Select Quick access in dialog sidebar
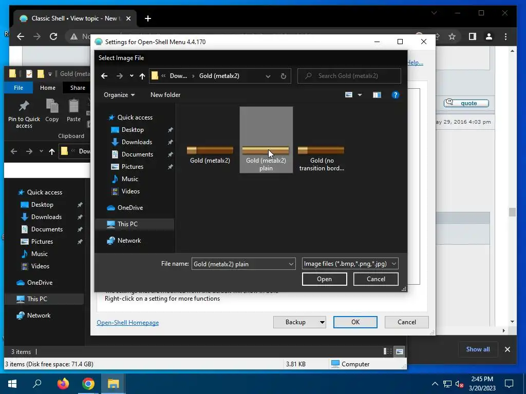The height and width of the screenshot is (394, 526). (x=135, y=117)
